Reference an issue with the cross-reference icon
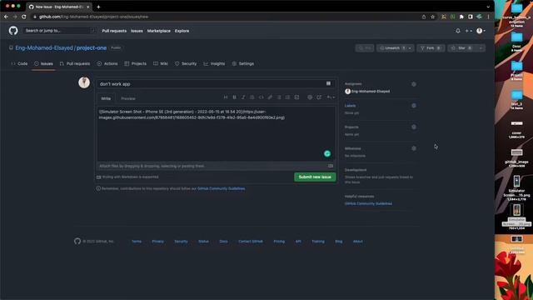The width and height of the screenshot is (533, 300). [319, 97]
